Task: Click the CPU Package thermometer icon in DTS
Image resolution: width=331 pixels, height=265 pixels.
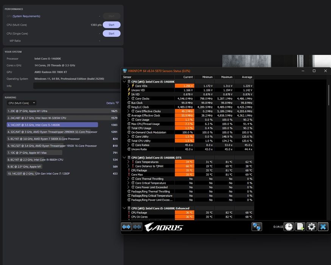Action: pos(129,170)
